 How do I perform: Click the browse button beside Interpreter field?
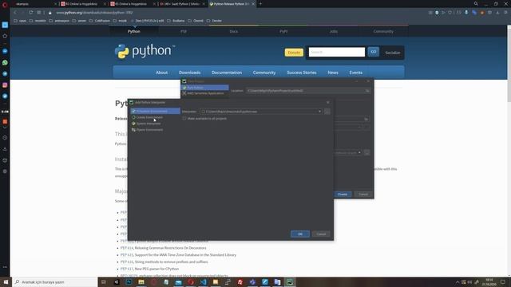pyautogui.click(x=327, y=112)
